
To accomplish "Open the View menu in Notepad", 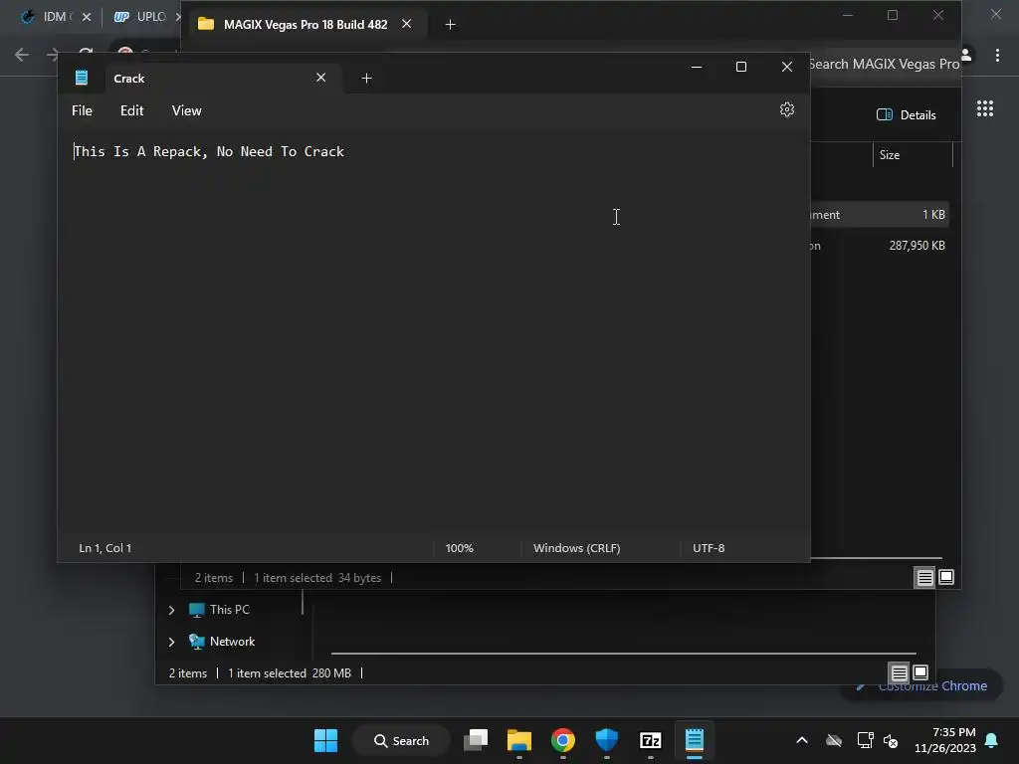I will [186, 110].
